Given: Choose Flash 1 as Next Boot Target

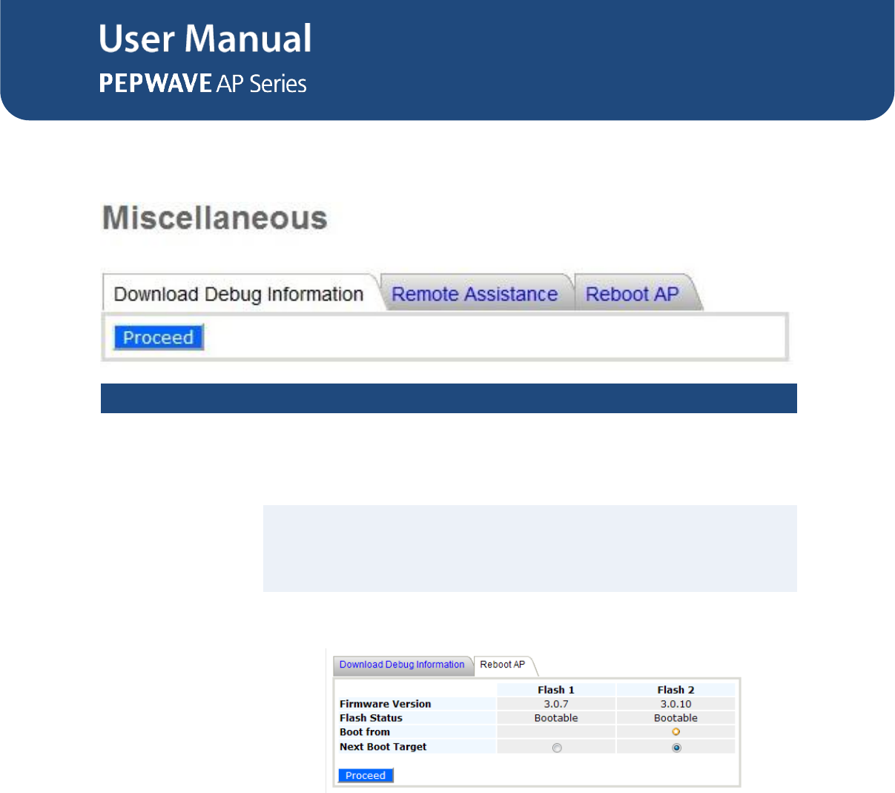Looking at the screenshot, I should [557, 748].
